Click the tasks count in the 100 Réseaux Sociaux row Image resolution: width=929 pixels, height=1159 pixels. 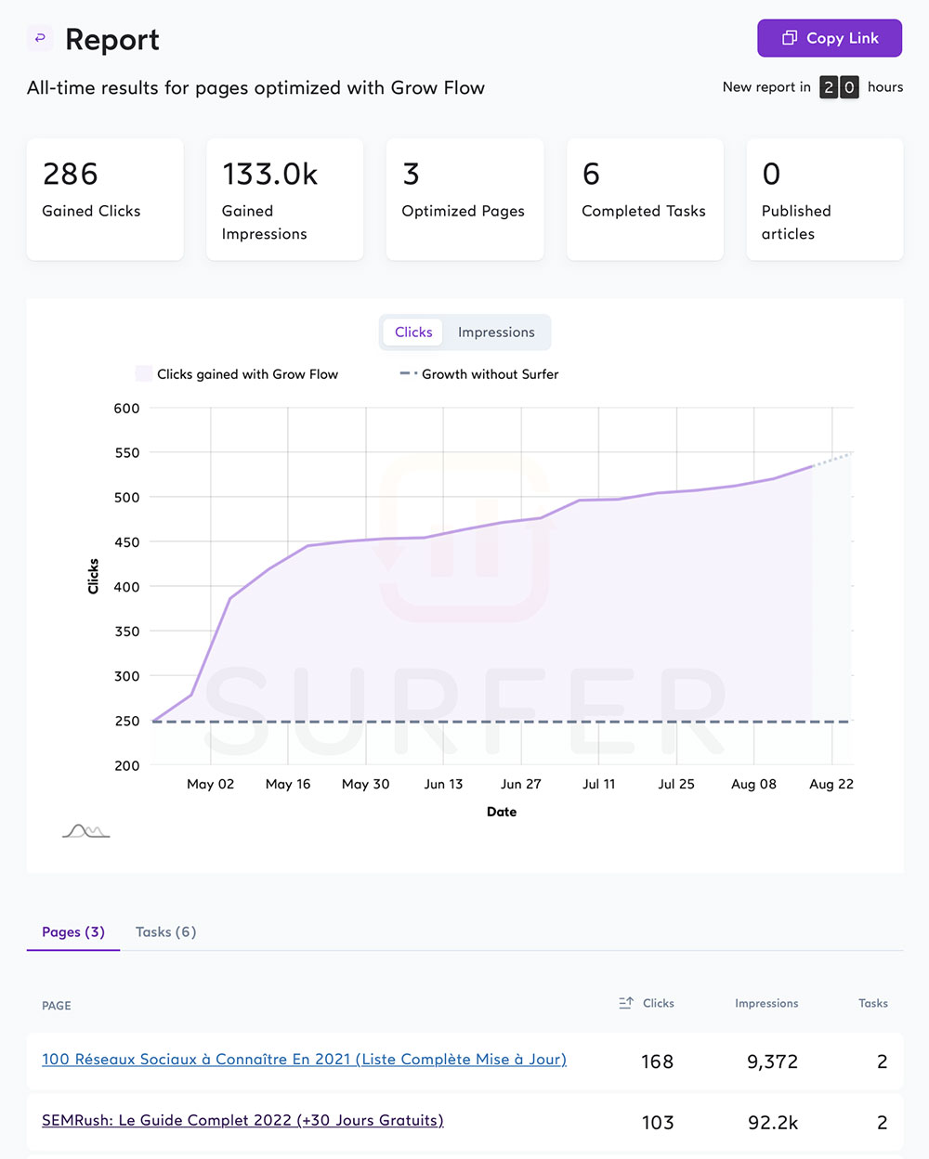(883, 1061)
